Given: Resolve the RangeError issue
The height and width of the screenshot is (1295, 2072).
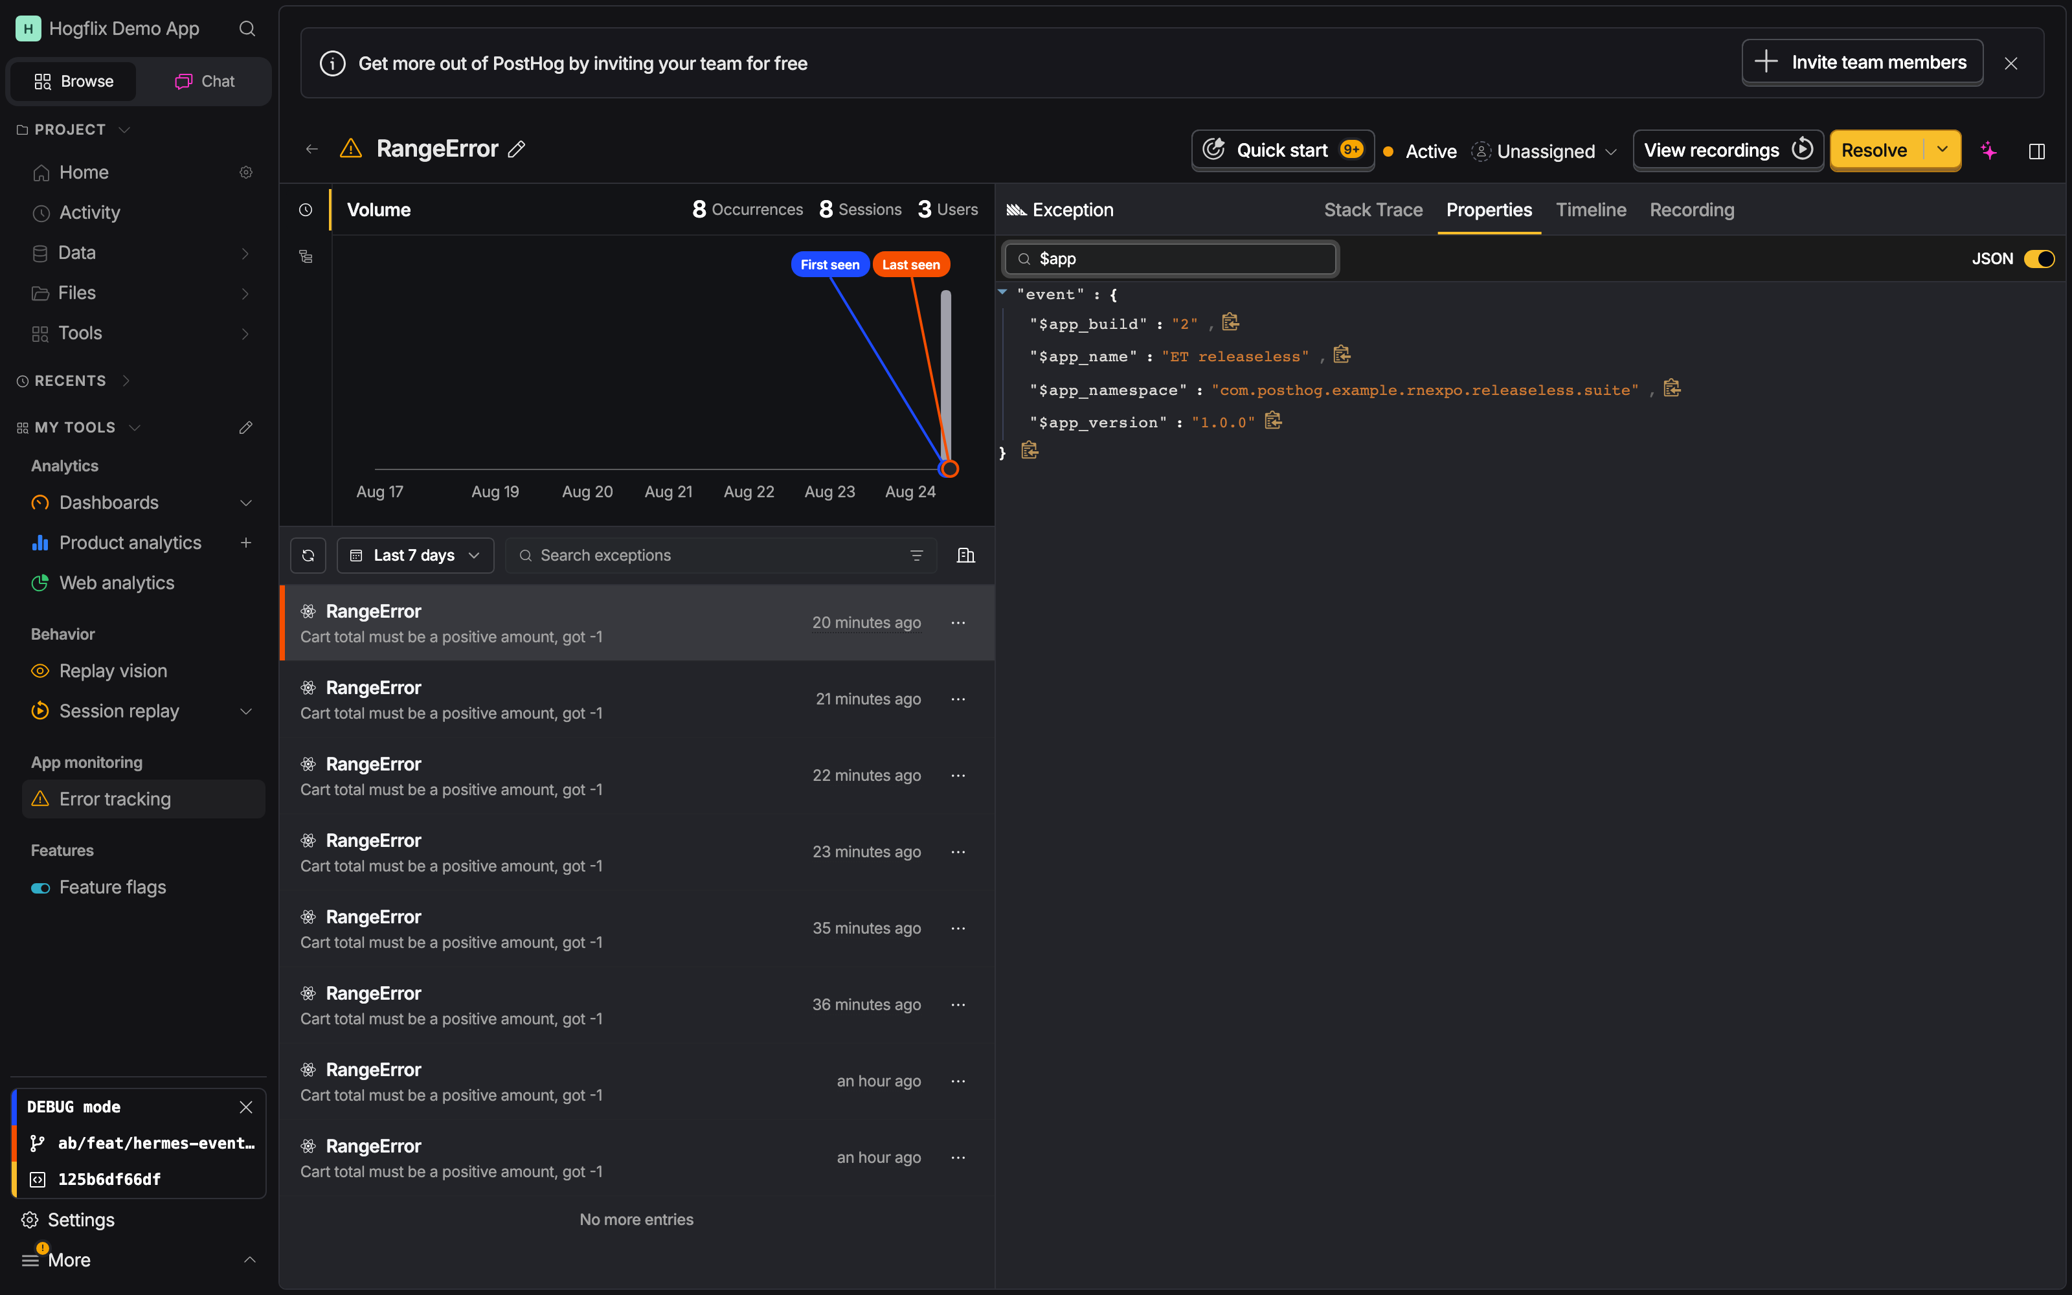Looking at the screenshot, I should click(x=1875, y=150).
